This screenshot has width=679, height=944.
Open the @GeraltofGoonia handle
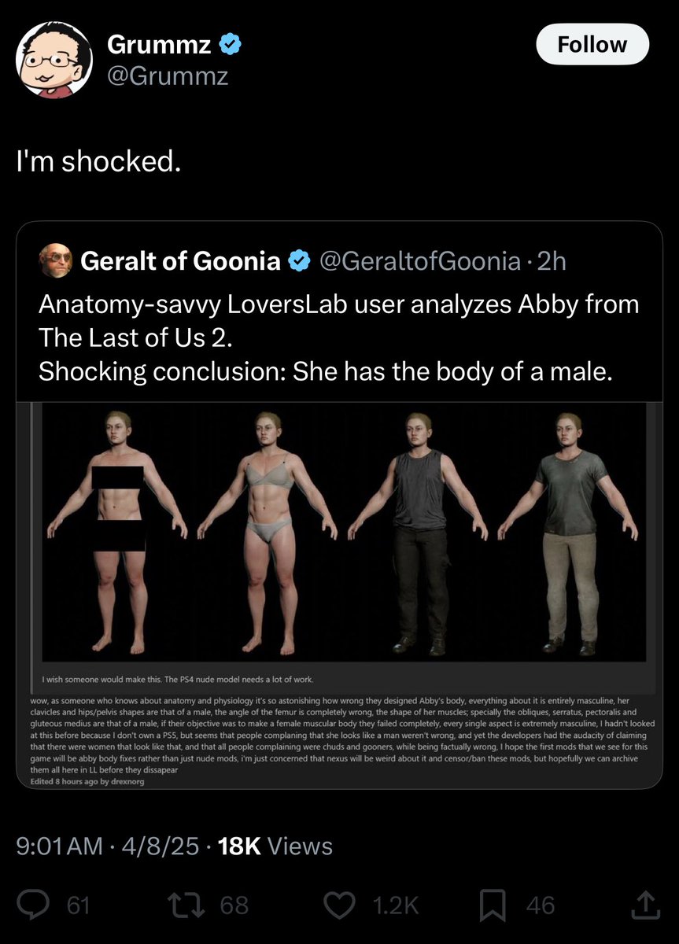[418, 260]
